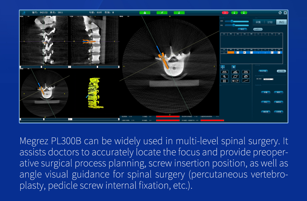
Task: Toggle the last checkbox in the screw row
Action: click(x=279, y=52)
